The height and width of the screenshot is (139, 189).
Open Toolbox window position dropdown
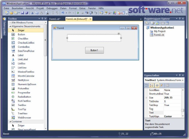39,19
